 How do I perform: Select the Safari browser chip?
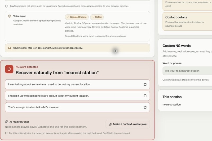point(97,17)
